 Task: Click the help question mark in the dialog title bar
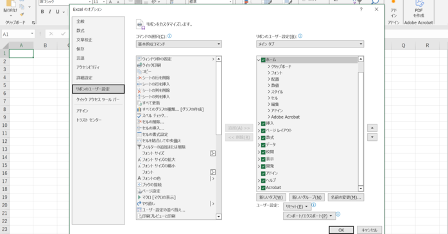(361, 10)
